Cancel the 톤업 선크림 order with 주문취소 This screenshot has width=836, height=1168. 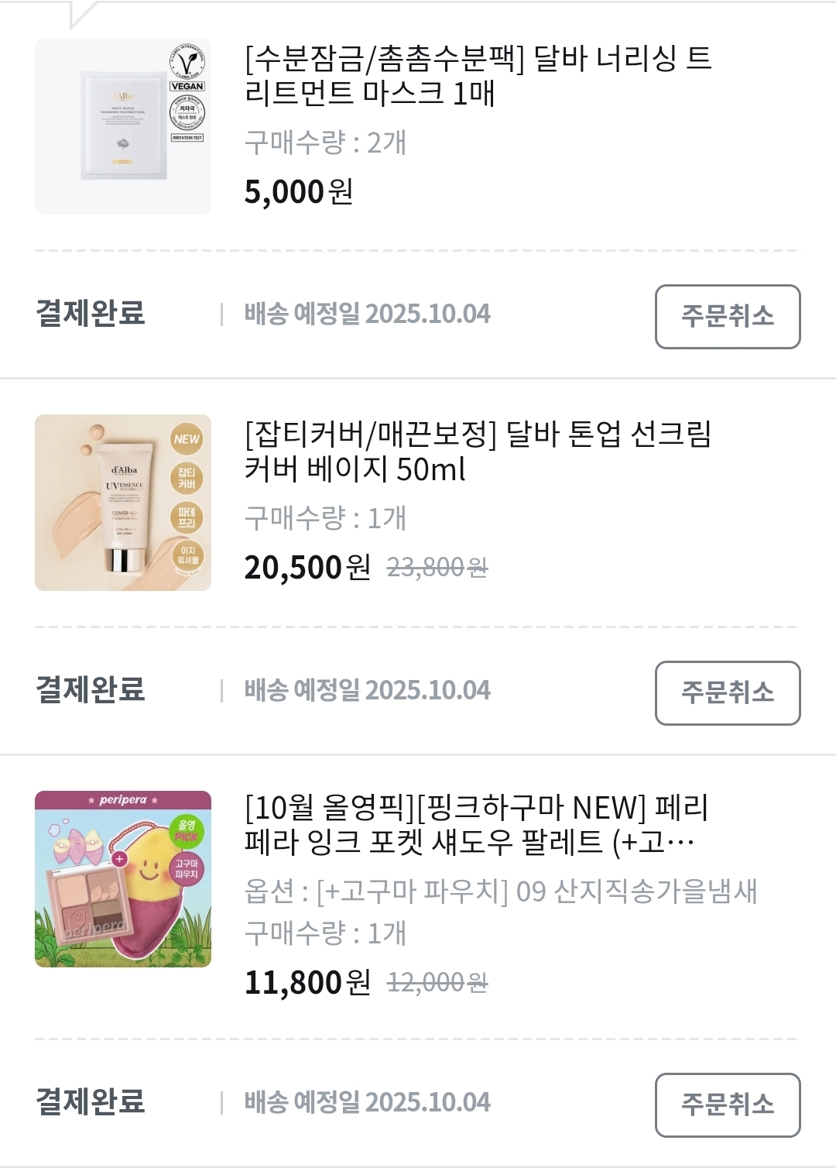click(x=728, y=693)
